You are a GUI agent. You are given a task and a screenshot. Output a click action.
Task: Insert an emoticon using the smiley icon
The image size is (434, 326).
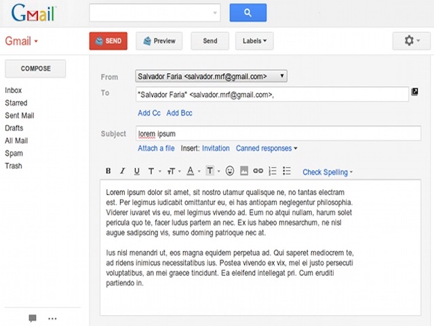pyautogui.click(x=230, y=171)
